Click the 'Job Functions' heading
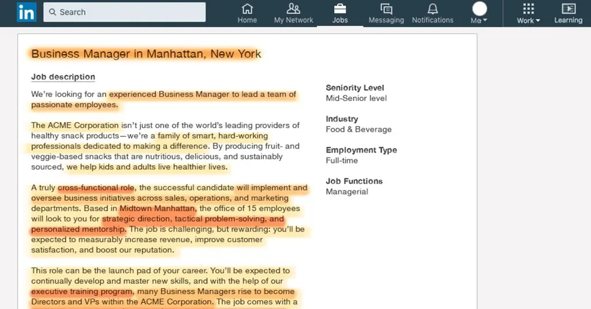This screenshot has width=591, height=309. pos(354,181)
